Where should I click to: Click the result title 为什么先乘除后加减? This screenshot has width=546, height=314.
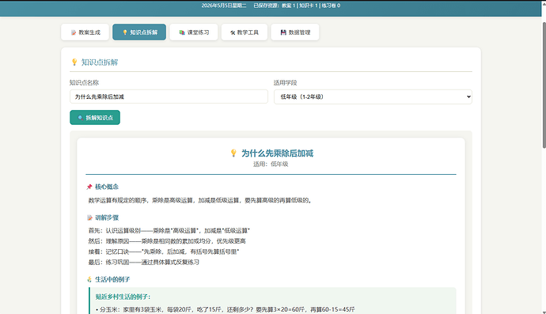coord(277,153)
